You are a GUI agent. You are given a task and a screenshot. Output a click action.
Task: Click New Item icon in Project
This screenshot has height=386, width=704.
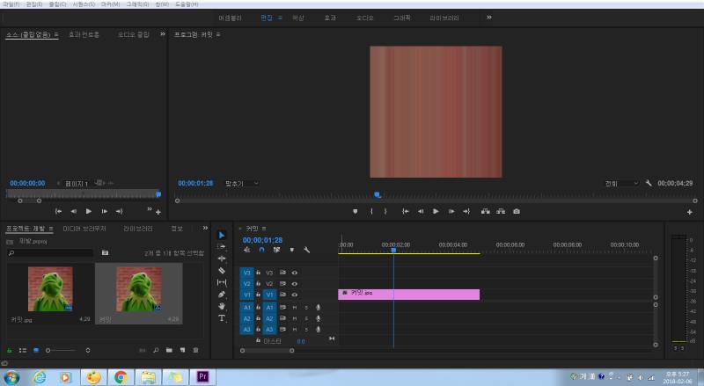pyautogui.click(x=183, y=350)
